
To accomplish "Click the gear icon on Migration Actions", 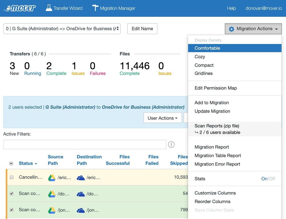I will point(231,29).
